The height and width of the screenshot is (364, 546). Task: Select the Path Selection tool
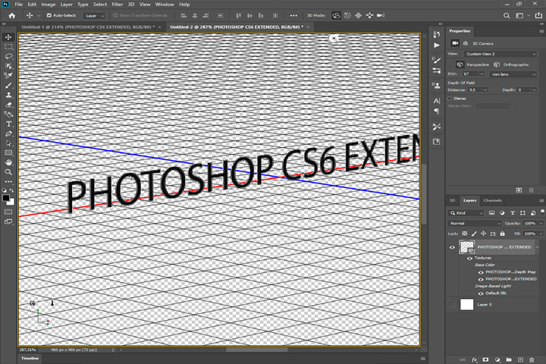tap(8, 143)
